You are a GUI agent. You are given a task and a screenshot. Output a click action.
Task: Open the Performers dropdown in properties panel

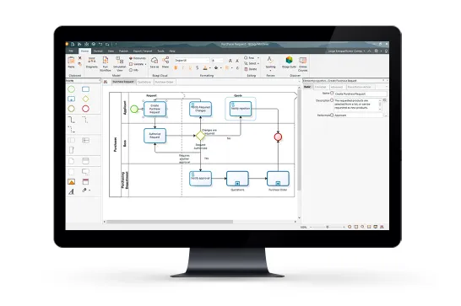[x=386, y=115]
